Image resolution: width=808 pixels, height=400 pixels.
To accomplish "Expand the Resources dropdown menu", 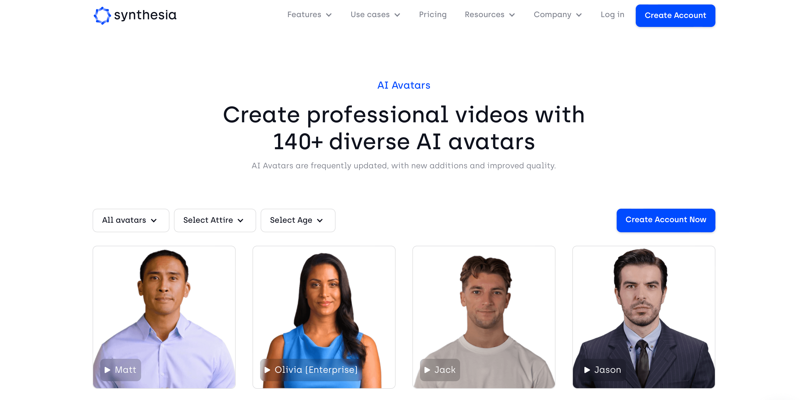I will (x=490, y=15).
